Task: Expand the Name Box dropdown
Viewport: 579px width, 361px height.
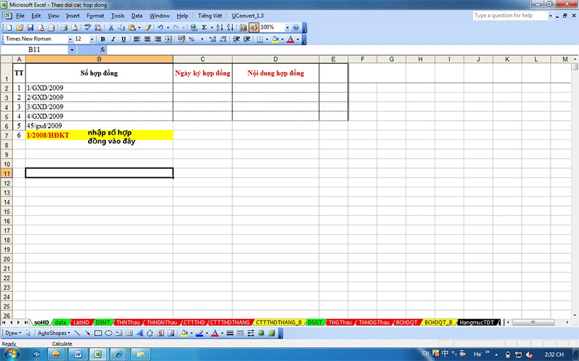Action: click(72, 49)
